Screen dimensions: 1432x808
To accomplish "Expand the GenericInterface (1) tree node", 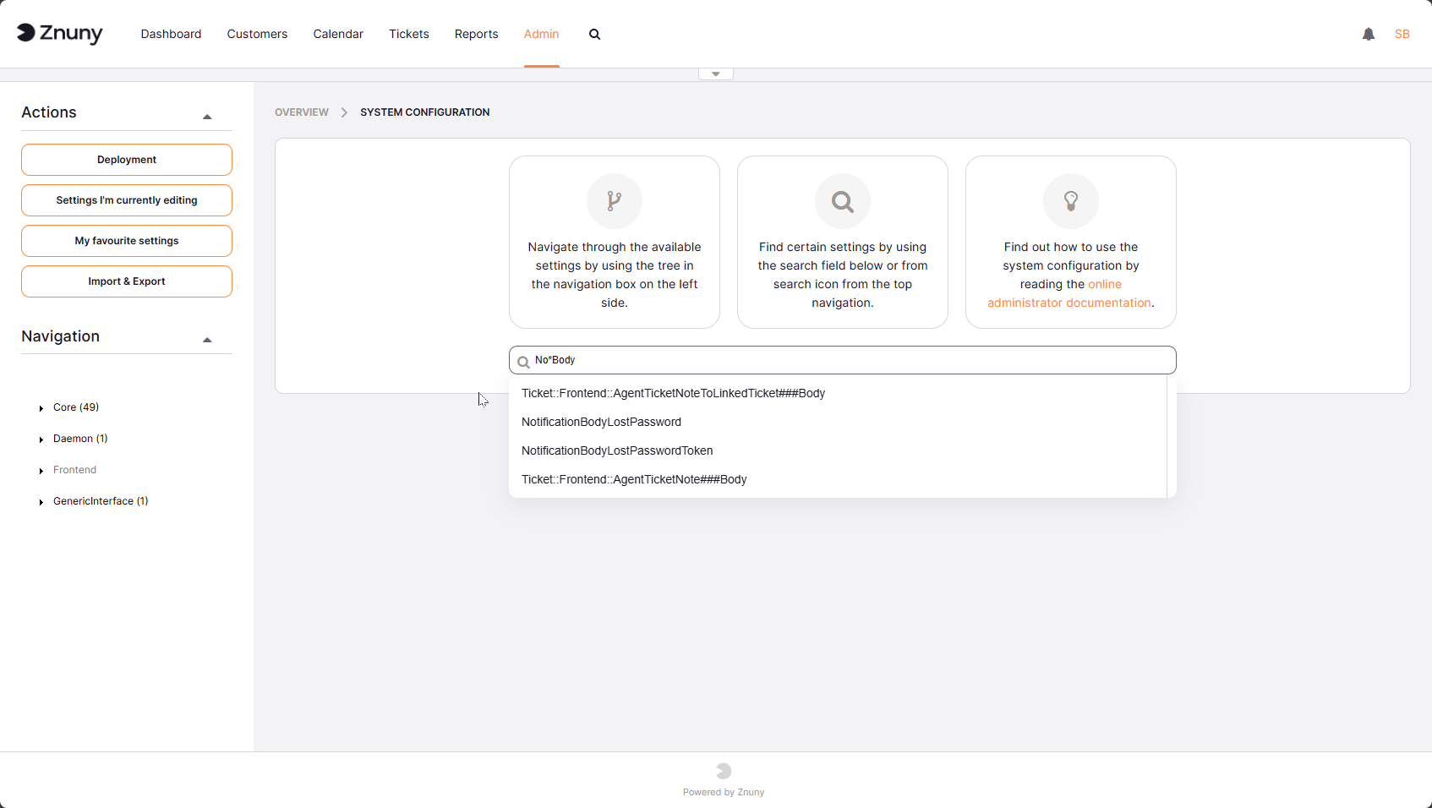I will point(41,502).
